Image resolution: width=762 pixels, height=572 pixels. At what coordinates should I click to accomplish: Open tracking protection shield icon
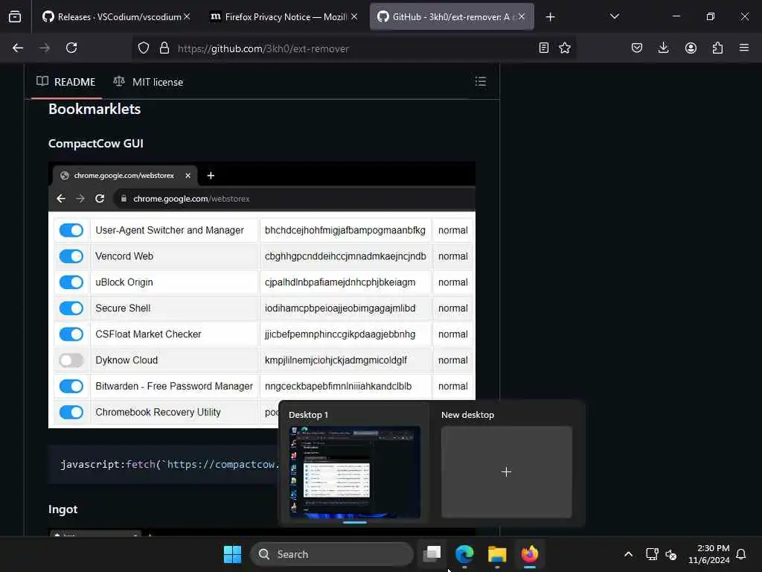144,48
